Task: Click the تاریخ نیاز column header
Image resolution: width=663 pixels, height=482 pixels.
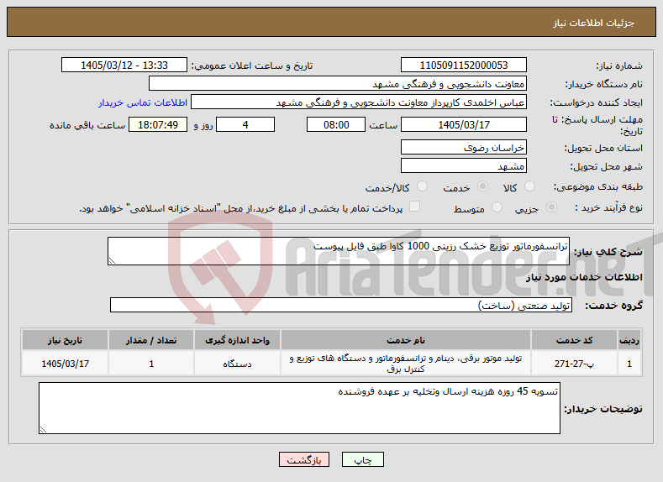Action: (x=65, y=340)
